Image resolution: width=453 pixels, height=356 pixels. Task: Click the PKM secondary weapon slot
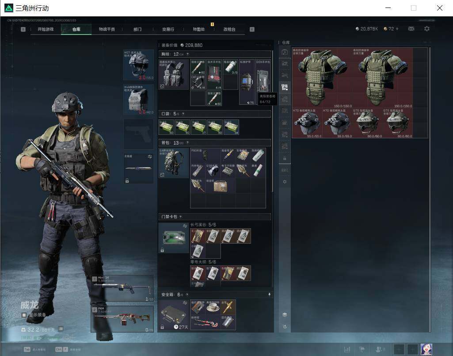point(122,319)
